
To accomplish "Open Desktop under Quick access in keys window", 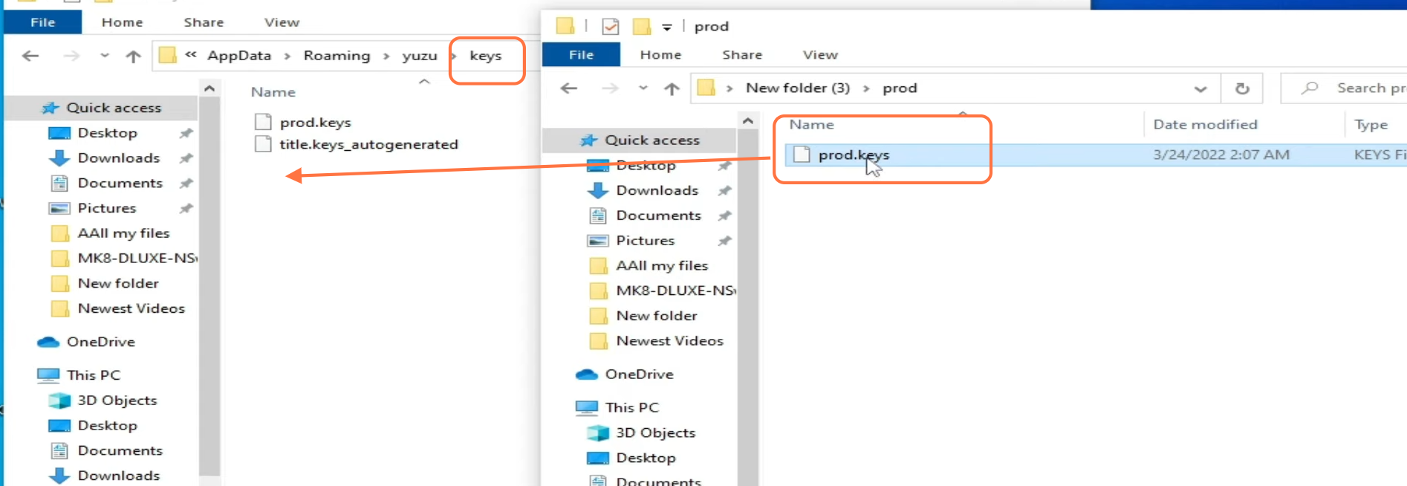I will (x=107, y=133).
